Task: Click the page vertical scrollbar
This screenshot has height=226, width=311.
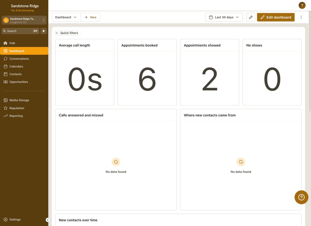Action: 310,62
